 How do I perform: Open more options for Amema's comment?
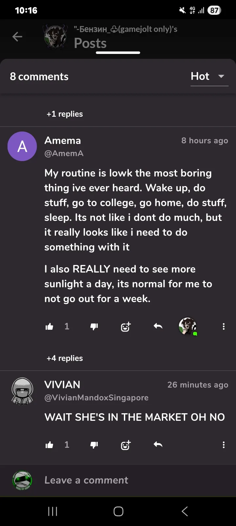[x=224, y=326]
